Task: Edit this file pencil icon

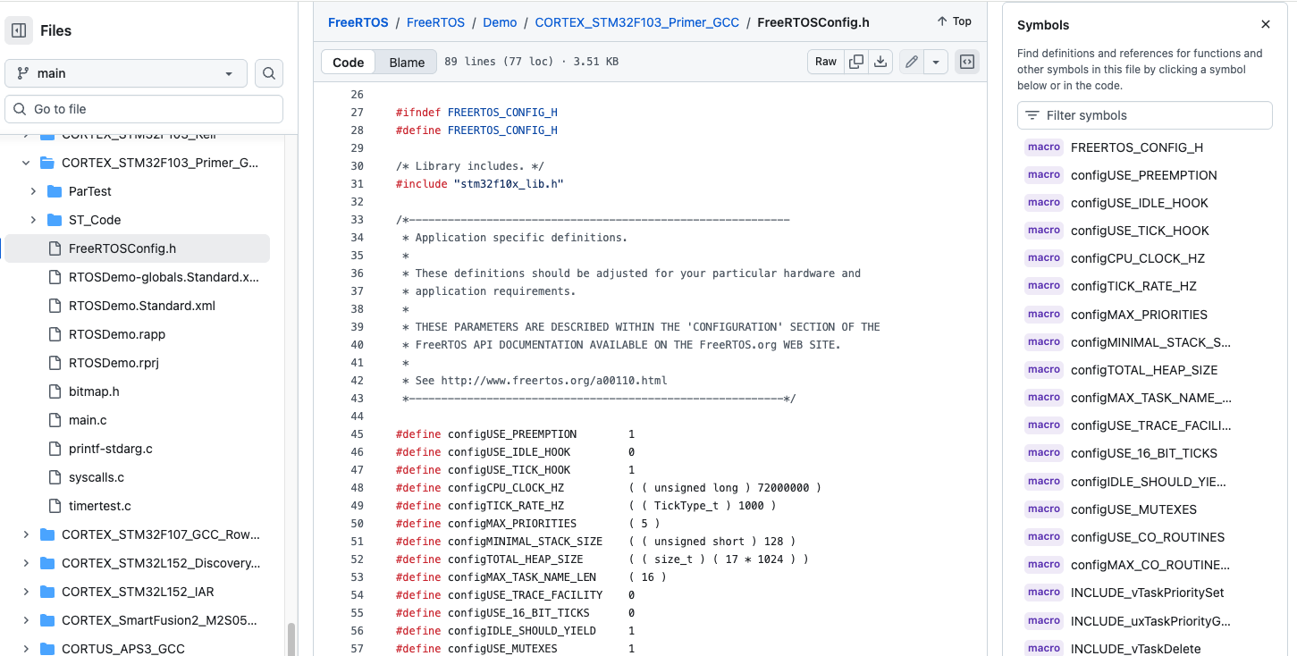Action: pos(911,62)
